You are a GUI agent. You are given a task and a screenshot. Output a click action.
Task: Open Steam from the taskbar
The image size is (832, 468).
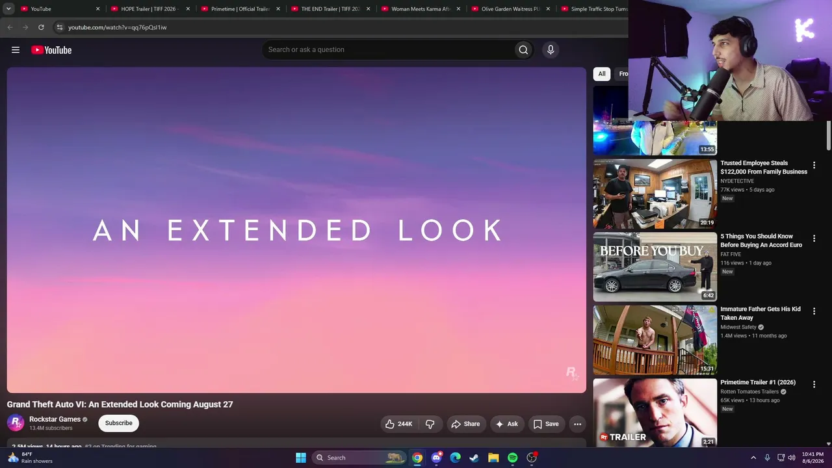(x=474, y=458)
